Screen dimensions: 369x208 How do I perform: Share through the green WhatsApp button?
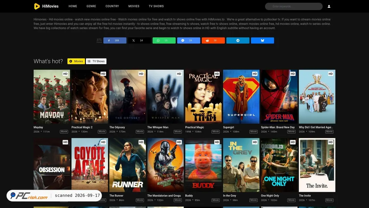(x=164, y=41)
